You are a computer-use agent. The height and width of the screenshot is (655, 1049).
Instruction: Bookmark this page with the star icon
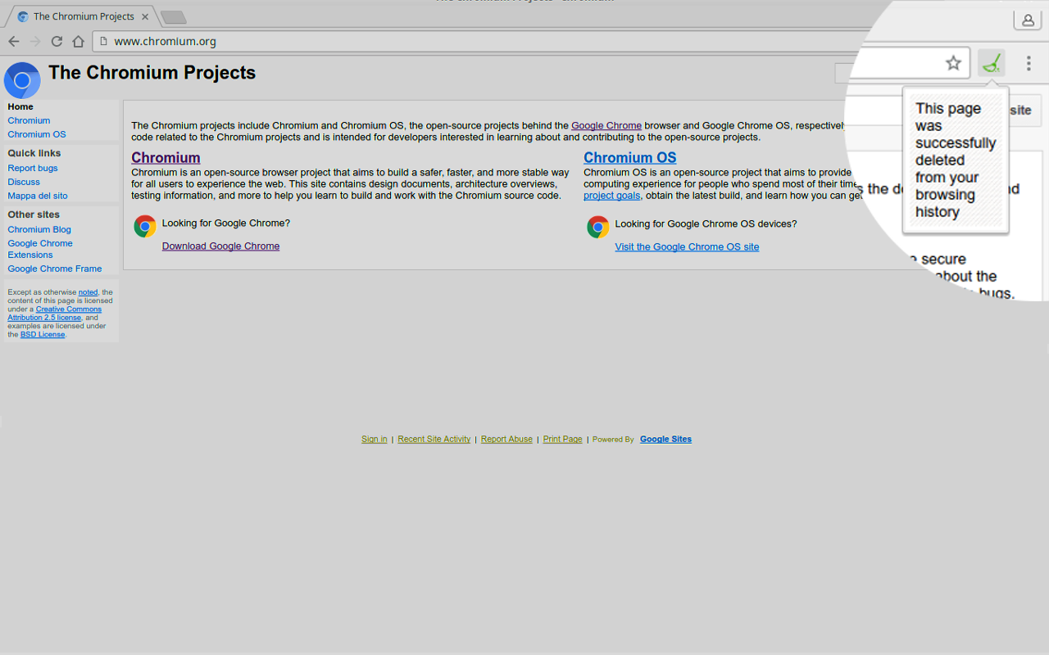coord(953,63)
